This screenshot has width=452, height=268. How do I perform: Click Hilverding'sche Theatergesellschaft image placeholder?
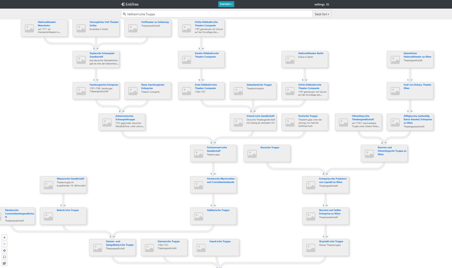[344, 122]
